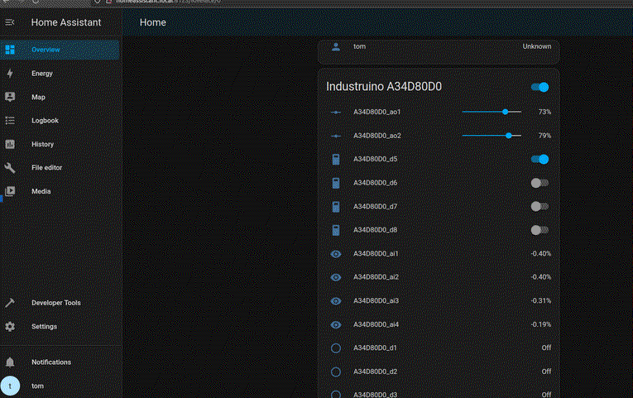Enable the A34D80D0_d6 switch
633x398 pixels.
[539, 183]
